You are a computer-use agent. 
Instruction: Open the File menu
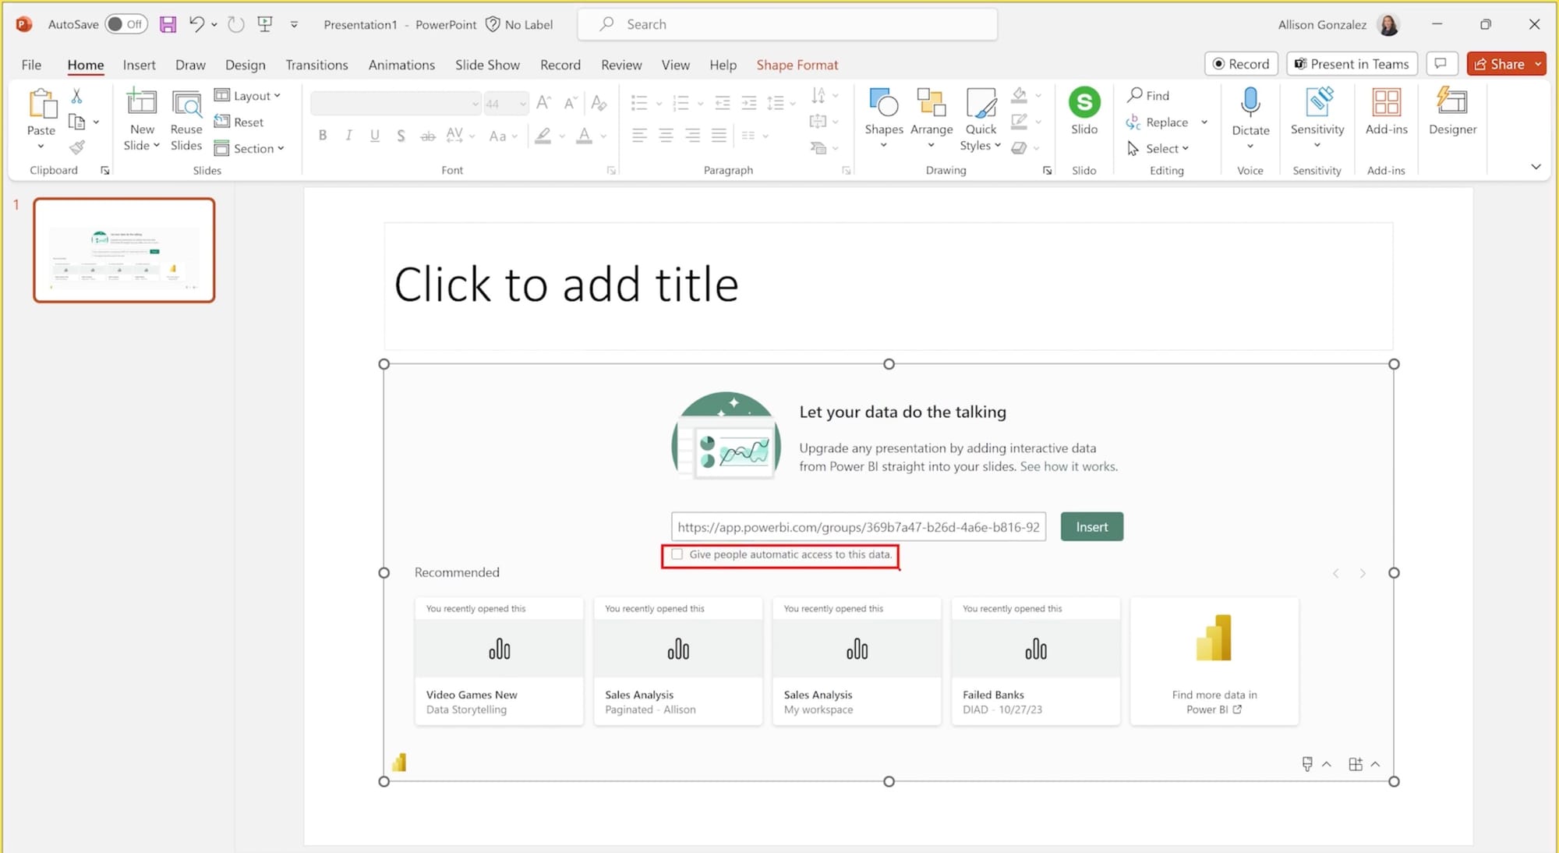(31, 65)
